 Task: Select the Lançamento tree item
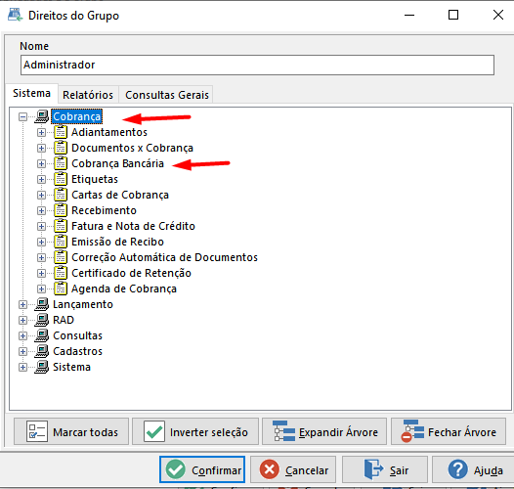(x=83, y=304)
